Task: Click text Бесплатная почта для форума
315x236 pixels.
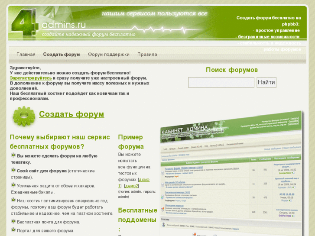Action: pyautogui.click(x=49, y=222)
